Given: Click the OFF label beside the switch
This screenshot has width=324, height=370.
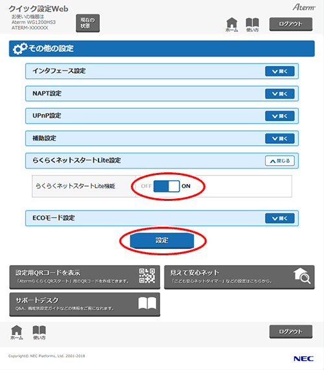Looking at the screenshot, I should coord(146,186).
